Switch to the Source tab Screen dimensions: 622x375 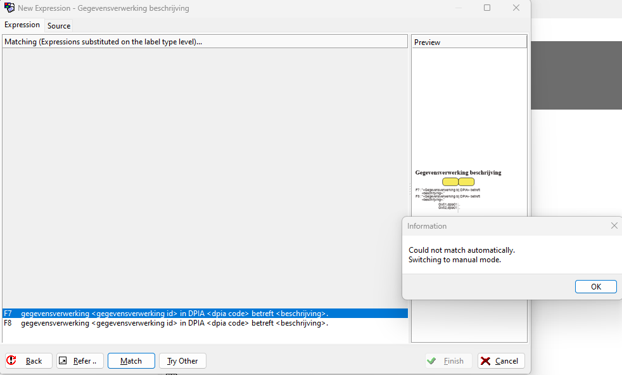tap(59, 25)
